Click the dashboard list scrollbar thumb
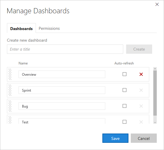 [155, 93]
